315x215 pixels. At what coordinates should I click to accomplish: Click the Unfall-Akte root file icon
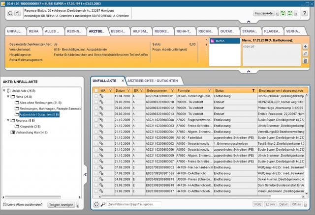pos(9,91)
